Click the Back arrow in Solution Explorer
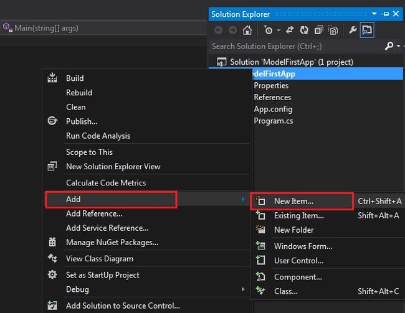Image resolution: width=405 pixels, height=313 pixels. (218, 30)
